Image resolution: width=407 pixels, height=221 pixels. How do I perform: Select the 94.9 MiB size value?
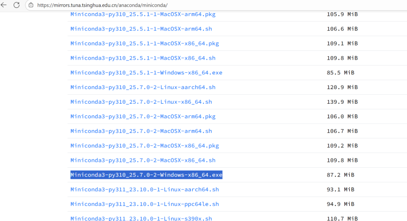coord(340,204)
